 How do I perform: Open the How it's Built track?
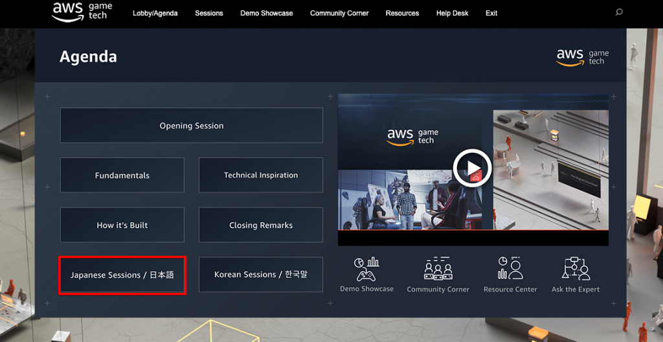122,225
